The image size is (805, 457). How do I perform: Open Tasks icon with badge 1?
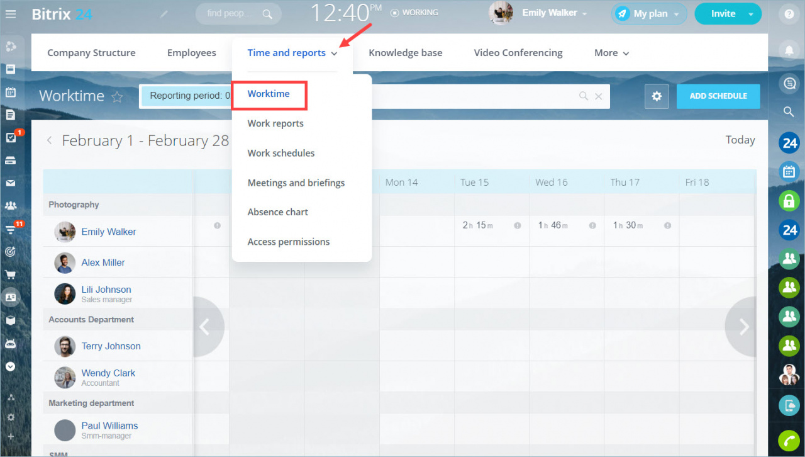coord(11,138)
